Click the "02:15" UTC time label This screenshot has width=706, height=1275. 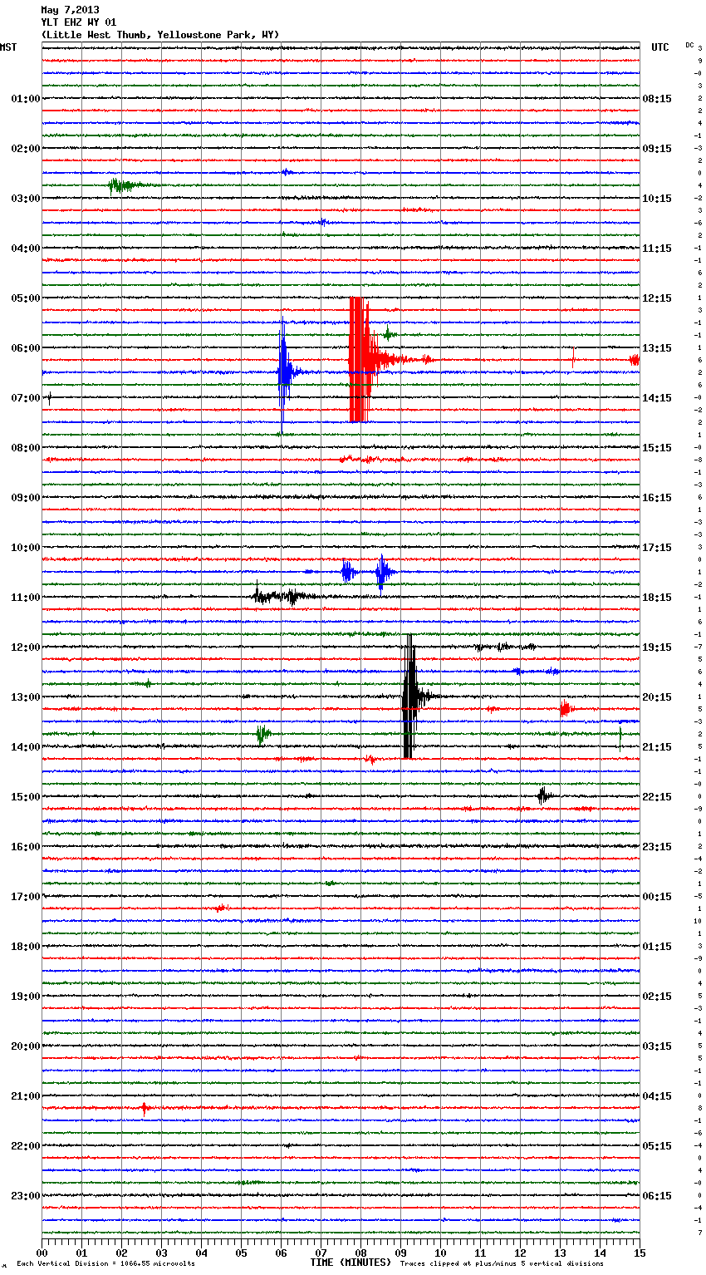[x=657, y=997]
